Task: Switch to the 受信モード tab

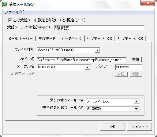Action: [x=47, y=39]
